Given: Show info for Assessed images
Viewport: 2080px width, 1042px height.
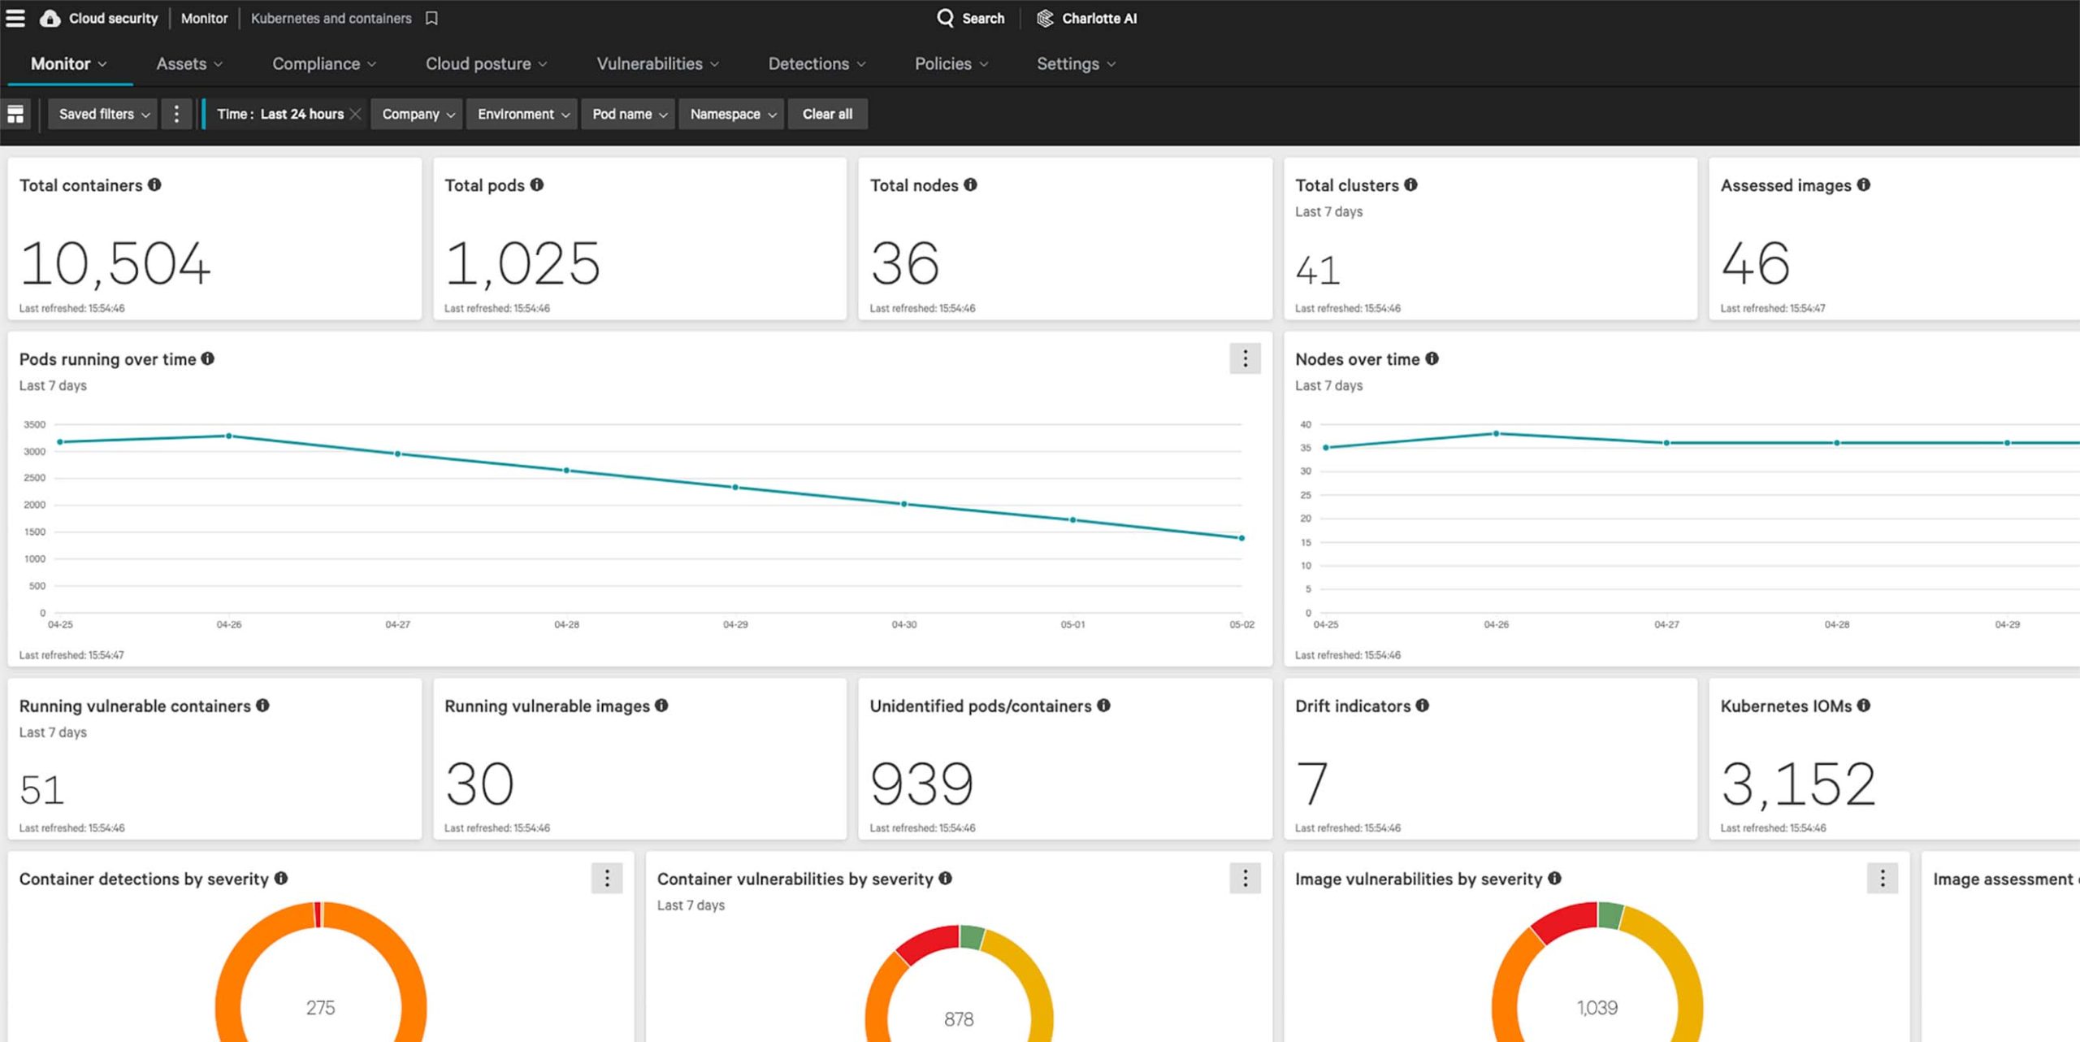Looking at the screenshot, I should (1863, 185).
